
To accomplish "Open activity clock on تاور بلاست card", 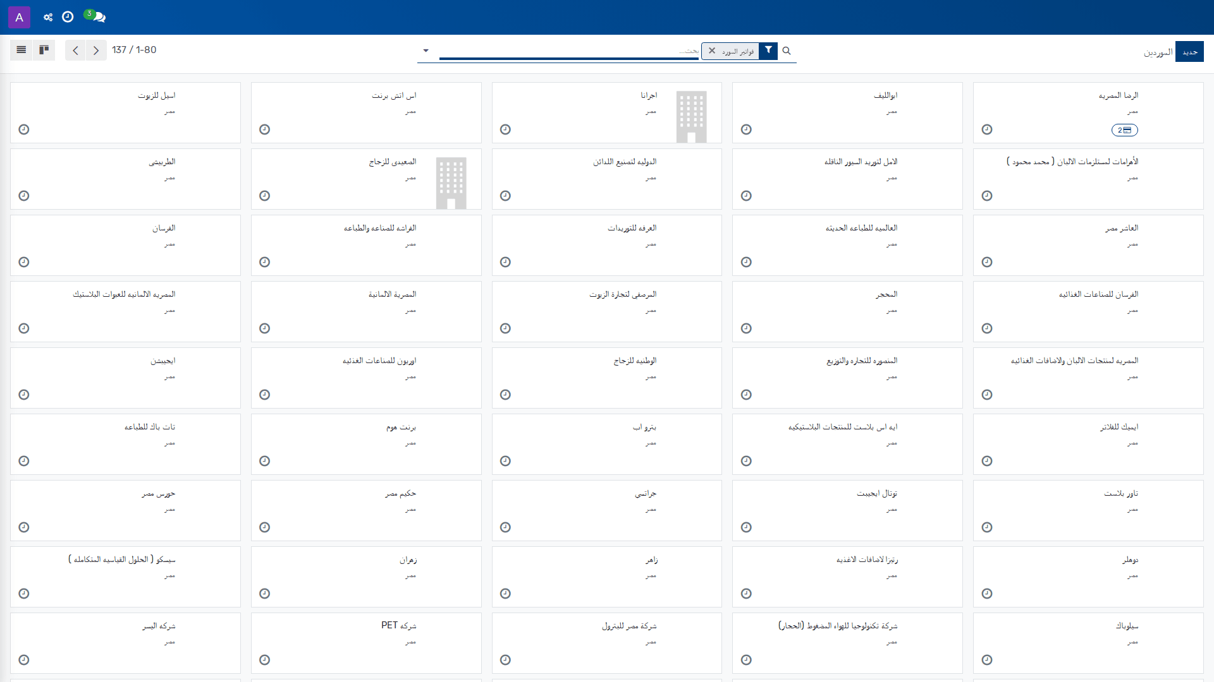I will tap(987, 527).
